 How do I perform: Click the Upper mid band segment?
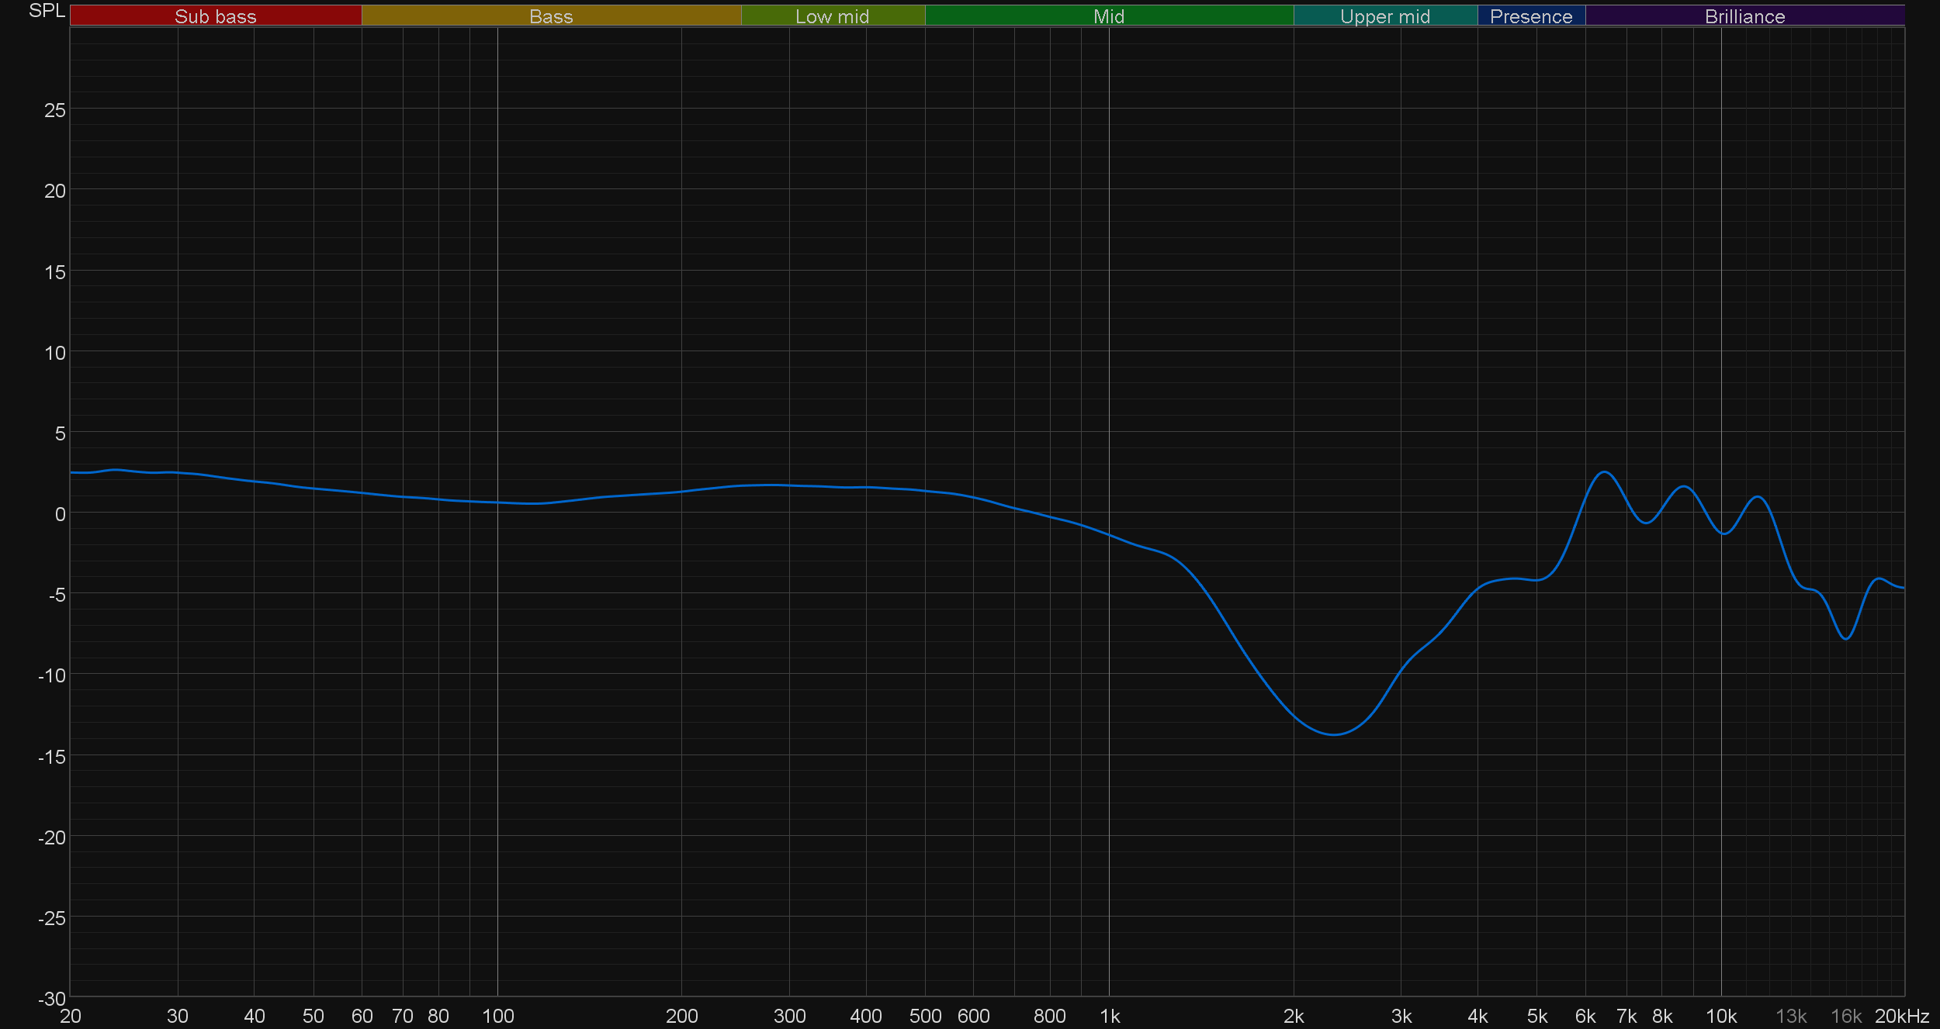tap(1385, 16)
